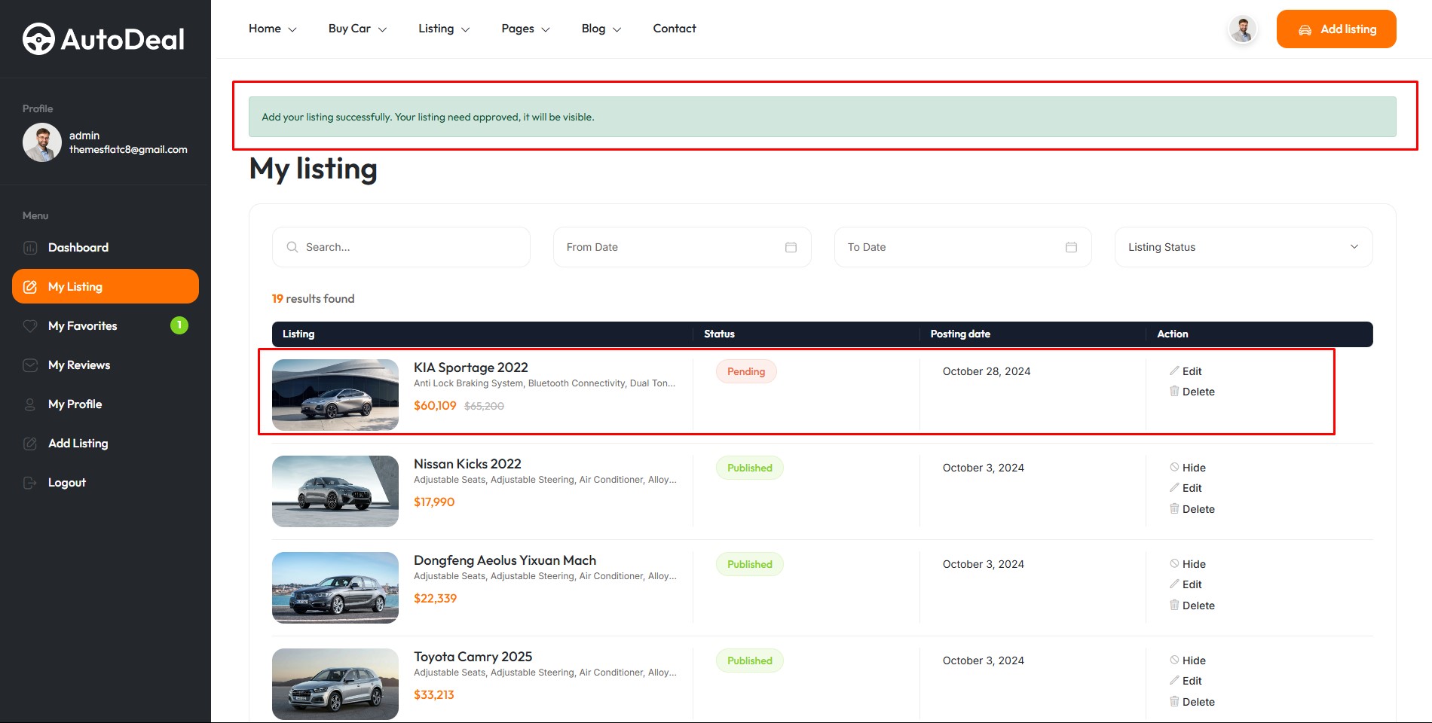Click the October 28, 2024 posting date
Screen dimensions: 1432x723
(x=987, y=371)
